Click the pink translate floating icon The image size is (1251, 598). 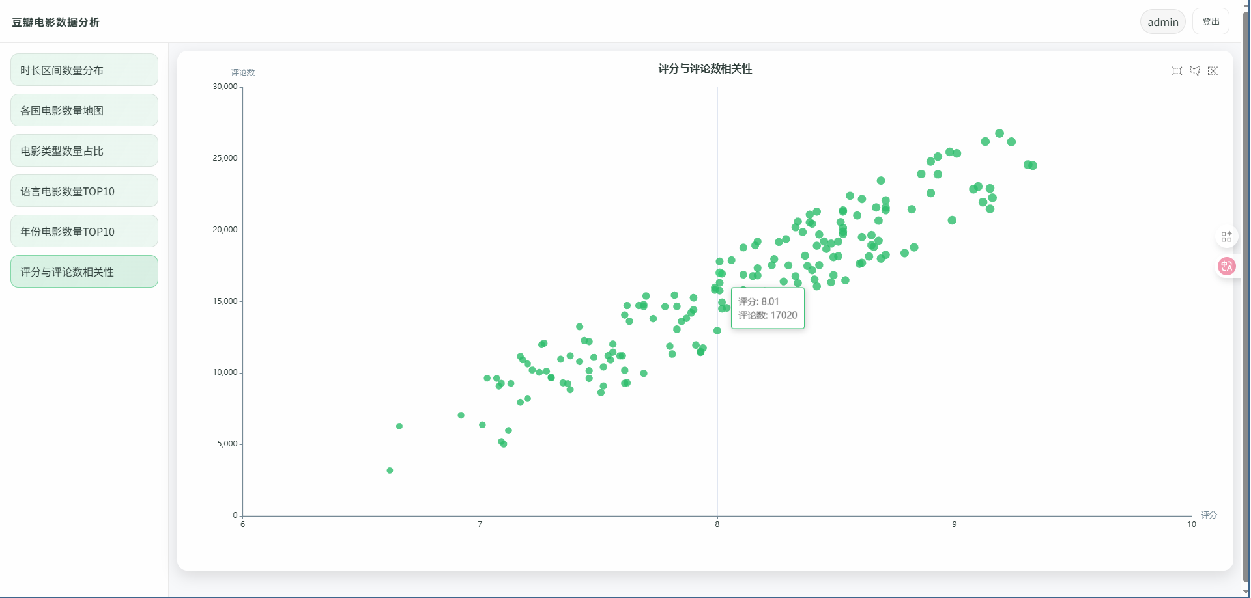1226,265
